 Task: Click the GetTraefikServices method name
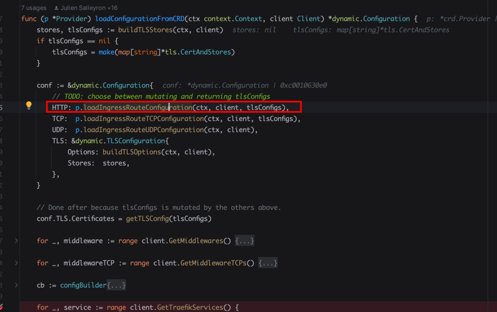190,307
